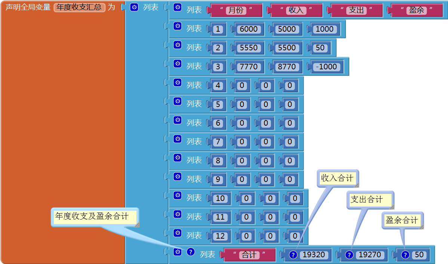Viewport: 448px width, 264px height.
Task: Open gear icon on the month 12 list row
Action: pos(178,233)
